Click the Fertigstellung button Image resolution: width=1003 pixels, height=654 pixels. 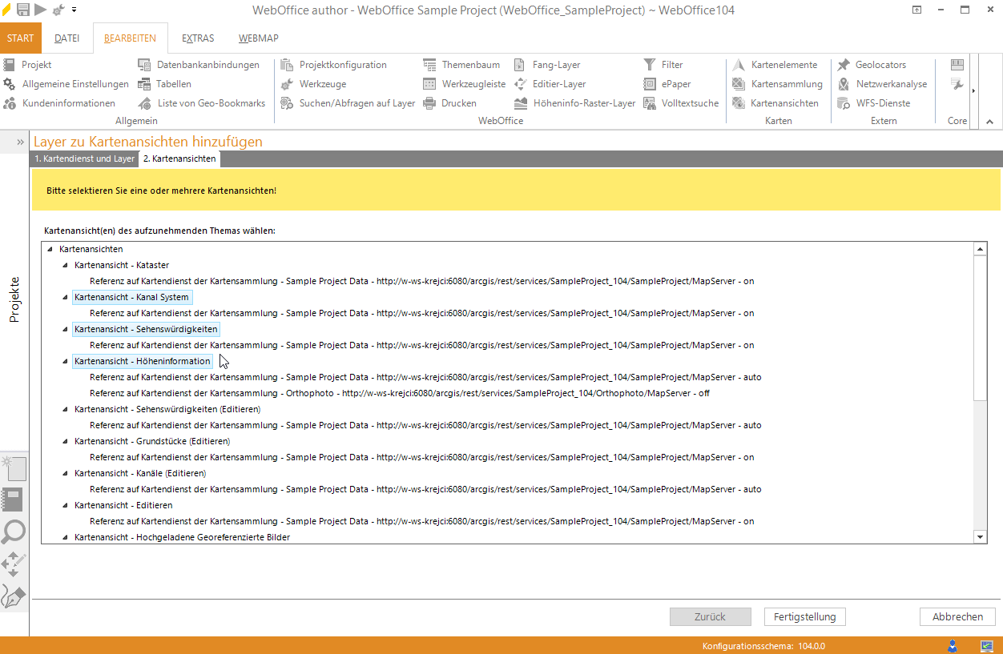[x=804, y=616]
